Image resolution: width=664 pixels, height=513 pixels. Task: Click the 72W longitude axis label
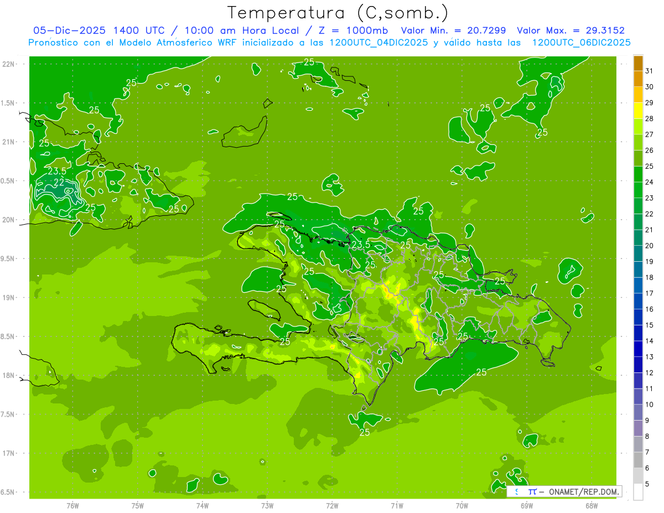tap(332, 506)
